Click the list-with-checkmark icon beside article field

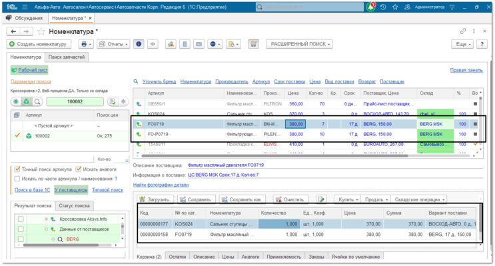click(113, 101)
